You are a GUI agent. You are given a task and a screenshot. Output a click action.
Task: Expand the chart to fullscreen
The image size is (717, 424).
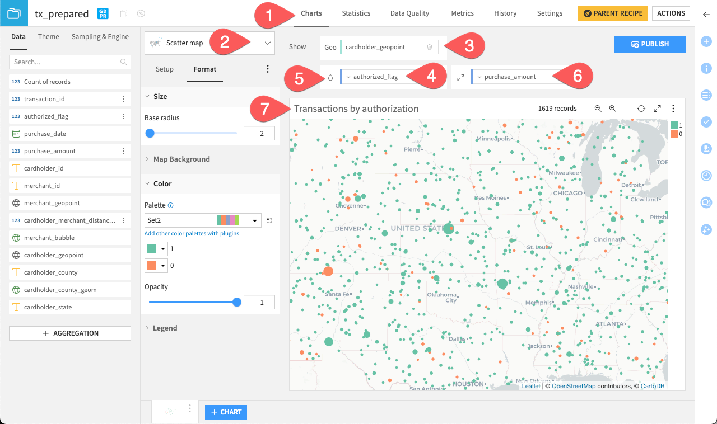(657, 108)
